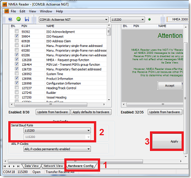Open the toolbar 115200 baud rate dropdown
191x178 pixels.
point(127,20)
